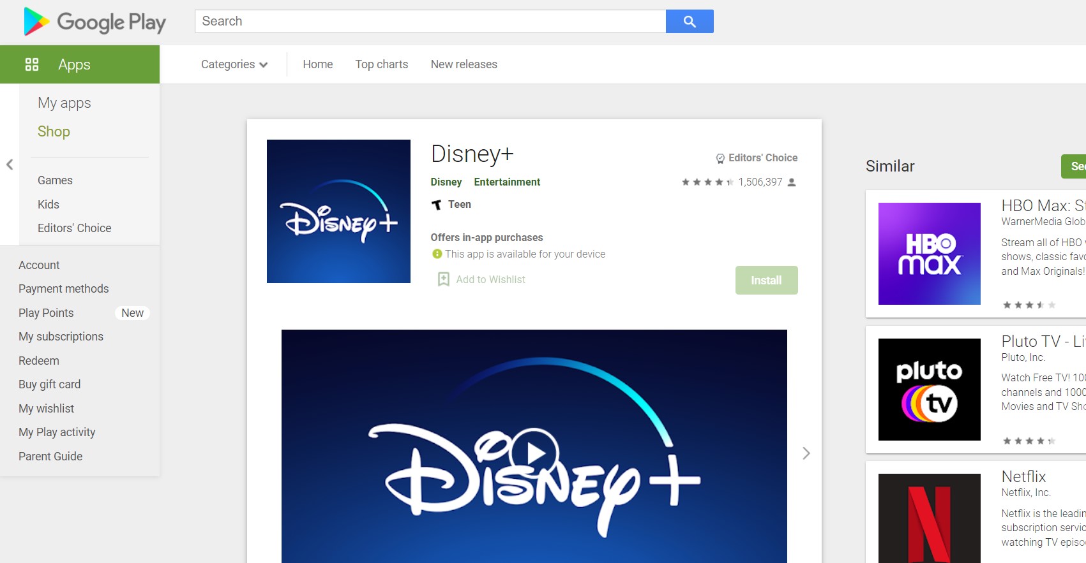Click the Add to Wishlist bookmark icon
Screen dimensions: 1086x563
pos(443,279)
